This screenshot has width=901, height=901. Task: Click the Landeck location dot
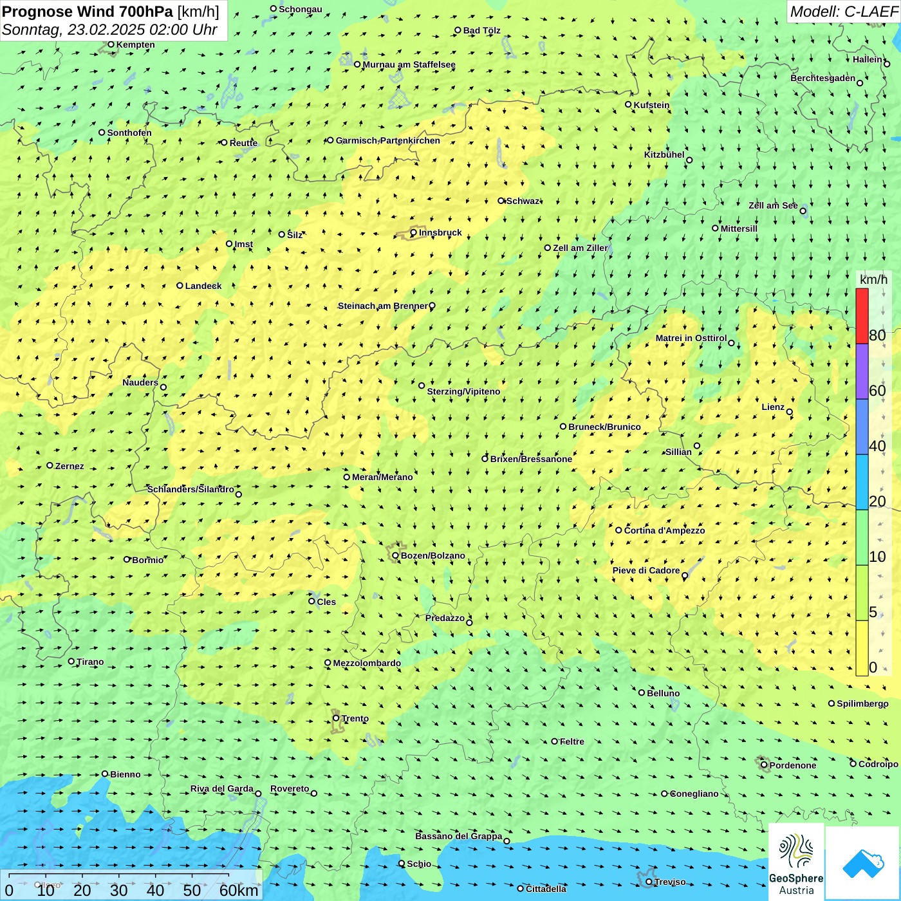180,286
